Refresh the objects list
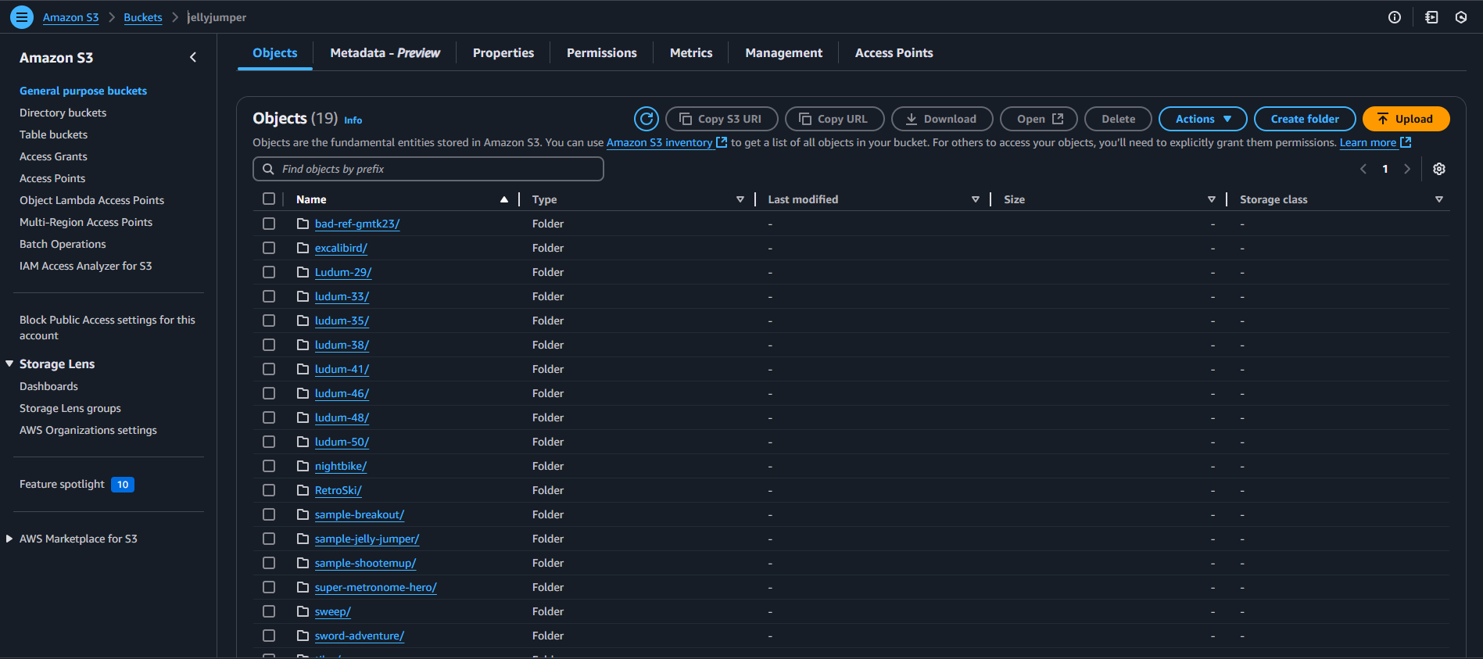This screenshot has width=1483, height=659. click(x=646, y=119)
